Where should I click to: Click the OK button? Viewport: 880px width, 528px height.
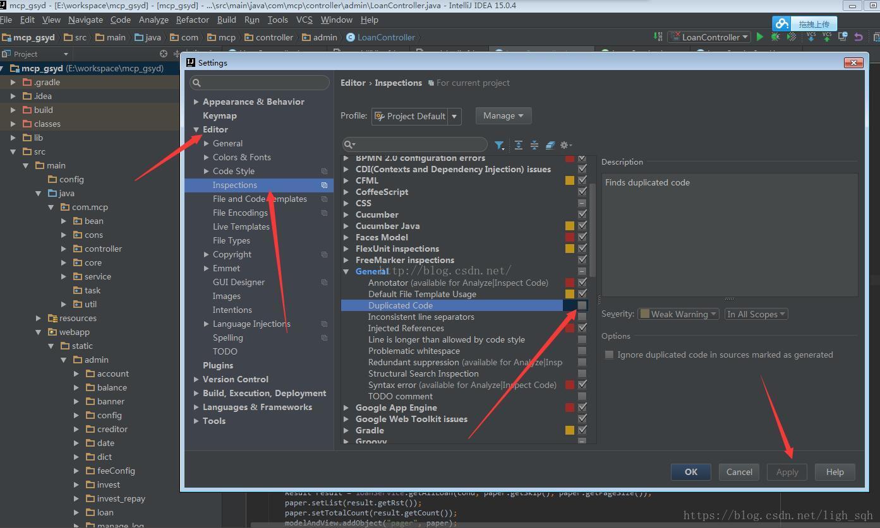pos(691,472)
